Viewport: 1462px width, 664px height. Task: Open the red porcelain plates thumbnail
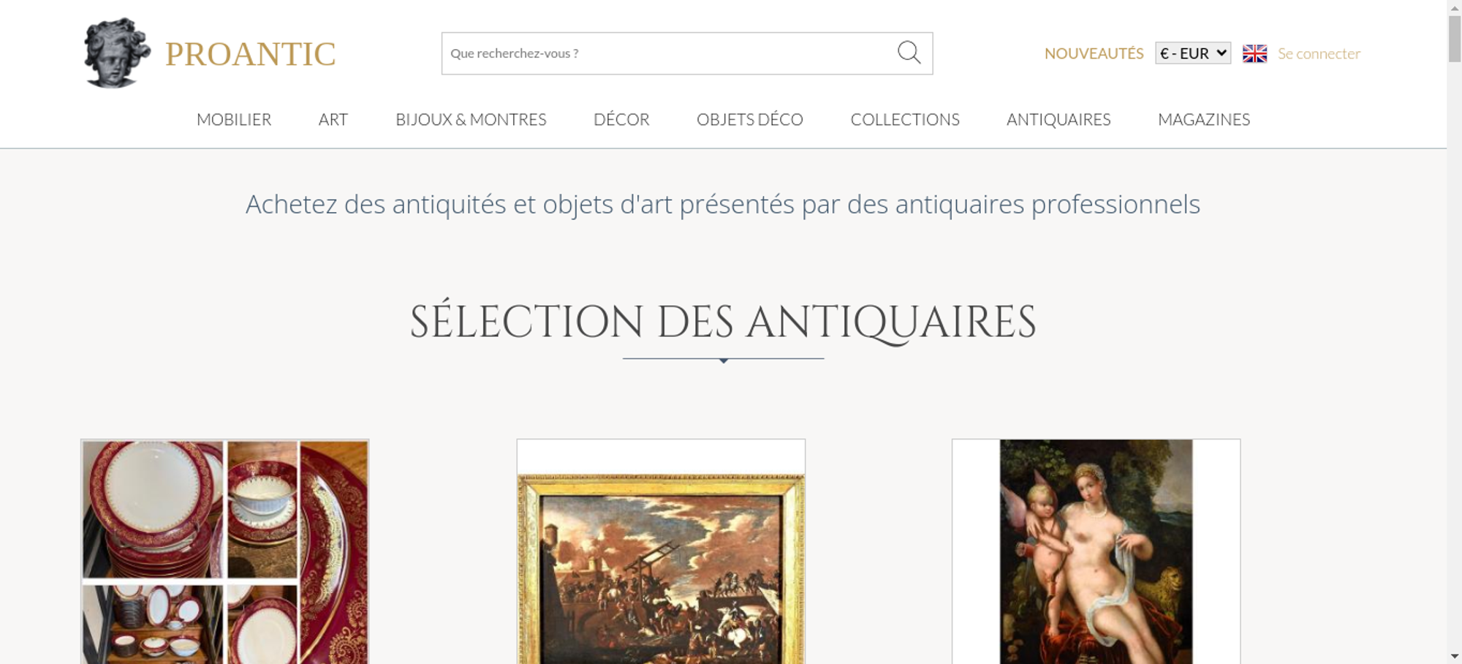click(225, 551)
